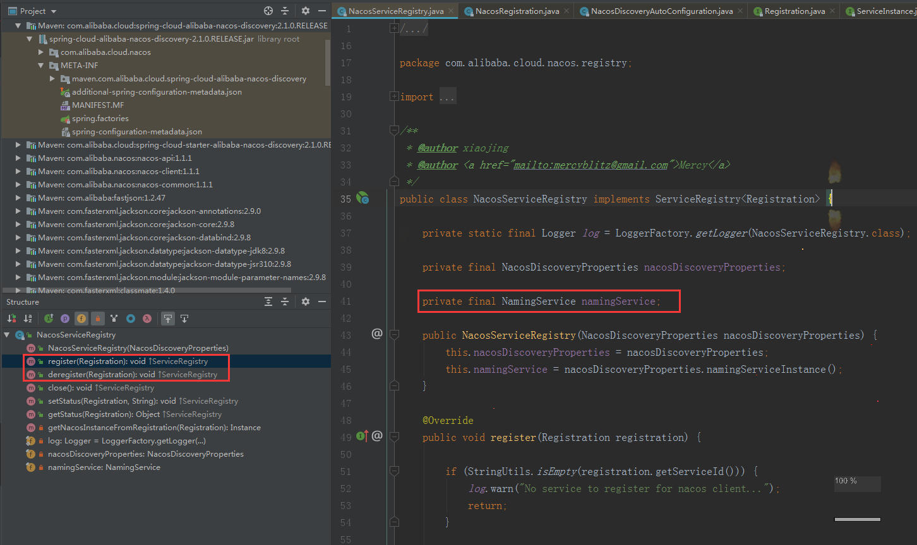Select namingService field in Structure
The image size is (917, 545).
pyautogui.click(x=104, y=467)
